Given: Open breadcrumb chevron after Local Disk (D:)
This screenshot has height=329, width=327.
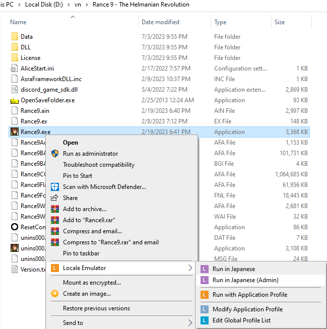Looking at the screenshot, I should point(69,5).
